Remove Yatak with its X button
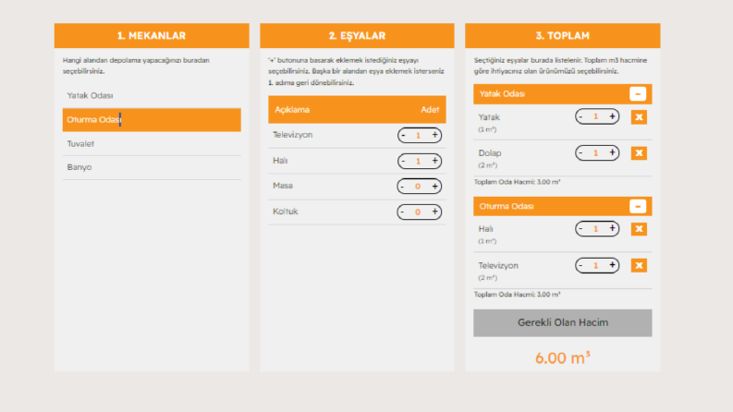The image size is (733, 412). click(x=639, y=117)
